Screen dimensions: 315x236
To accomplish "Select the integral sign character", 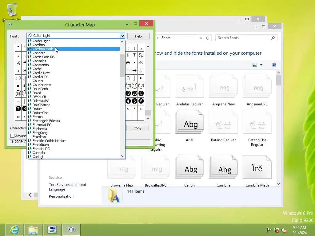I will click(x=135, y=78).
